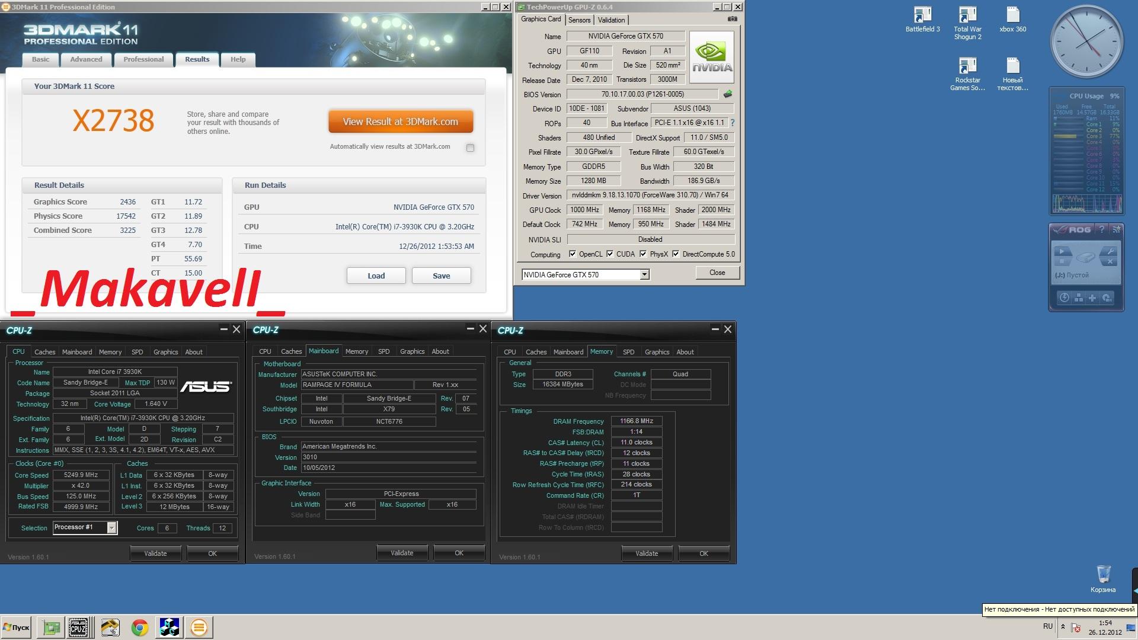The width and height of the screenshot is (1138, 640).
Task: Switch to the Sensors tab in GPU-Z
Action: click(579, 20)
